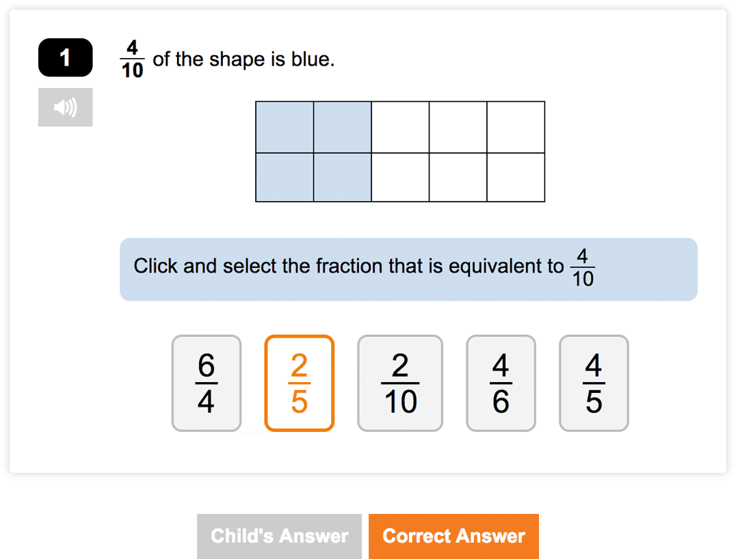Click the 4/10 fraction inside the blue instruction banner

pyautogui.click(x=582, y=268)
